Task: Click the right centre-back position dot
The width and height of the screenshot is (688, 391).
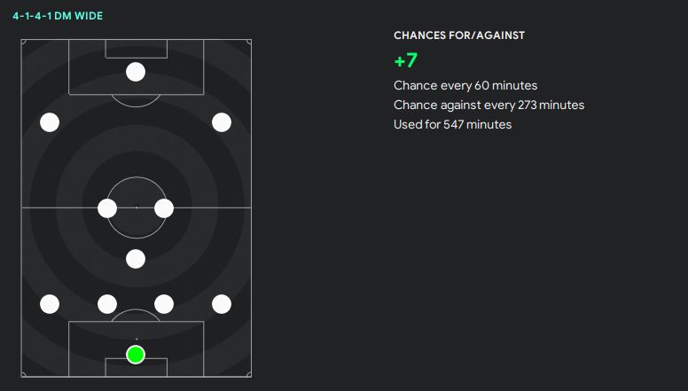Action: [x=164, y=304]
